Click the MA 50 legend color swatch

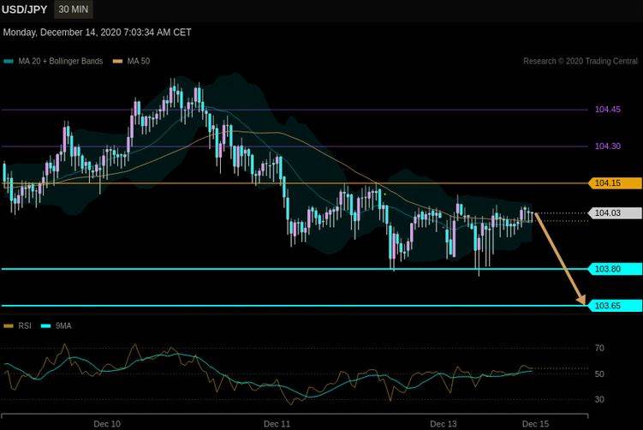coord(117,62)
